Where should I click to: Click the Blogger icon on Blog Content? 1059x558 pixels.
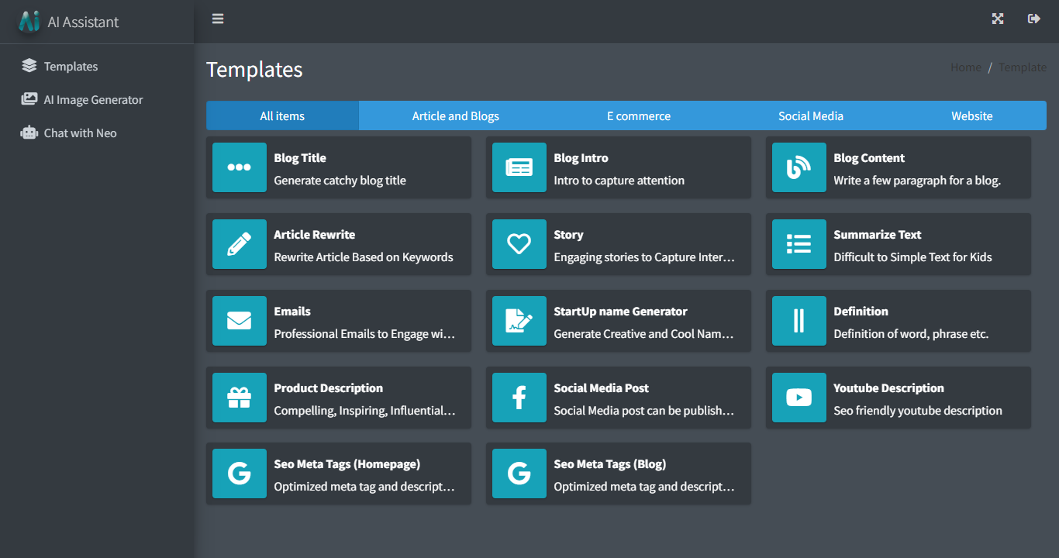799,167
